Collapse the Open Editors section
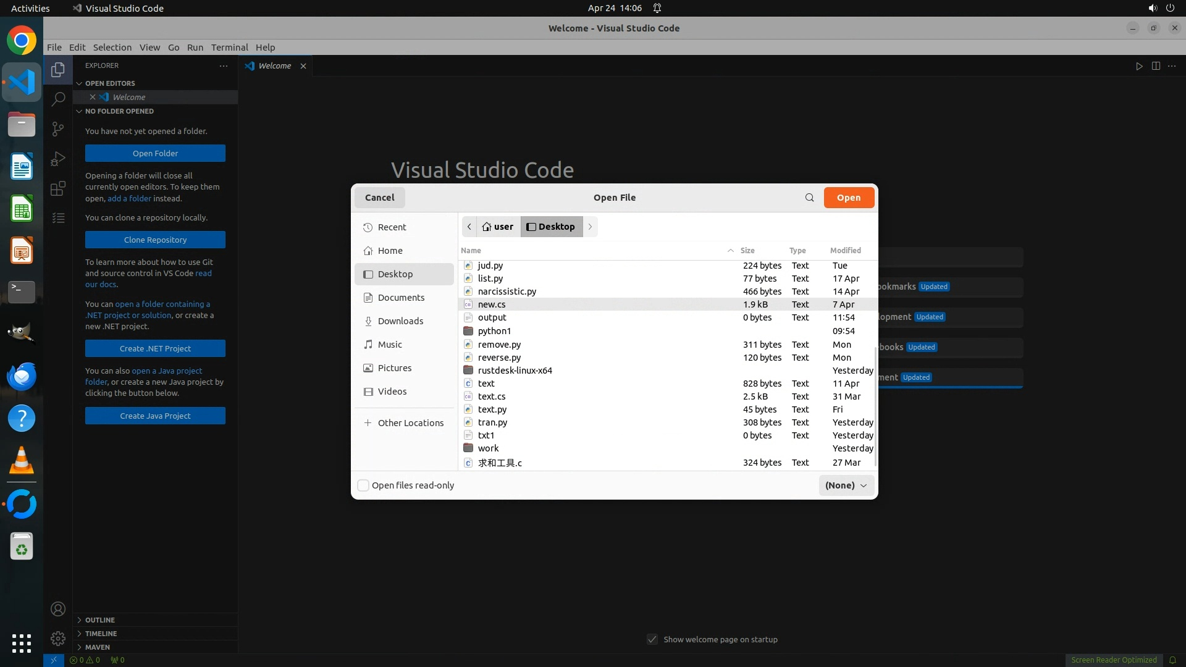Screen dimensions: 1186x667 (x=110, y=83)
